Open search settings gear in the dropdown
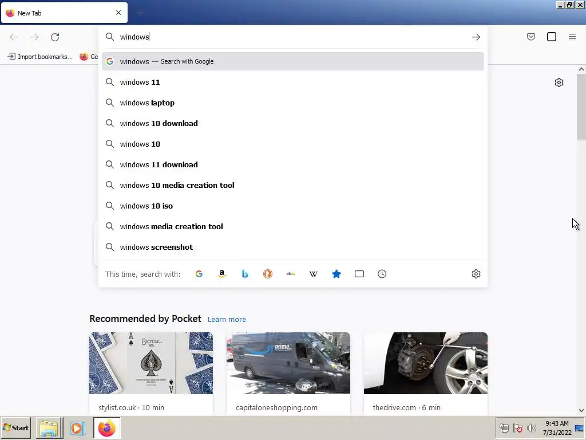Image resolution: width=586 pixels, height=440 pixels. pyautogui.click(x=476, y=274)
